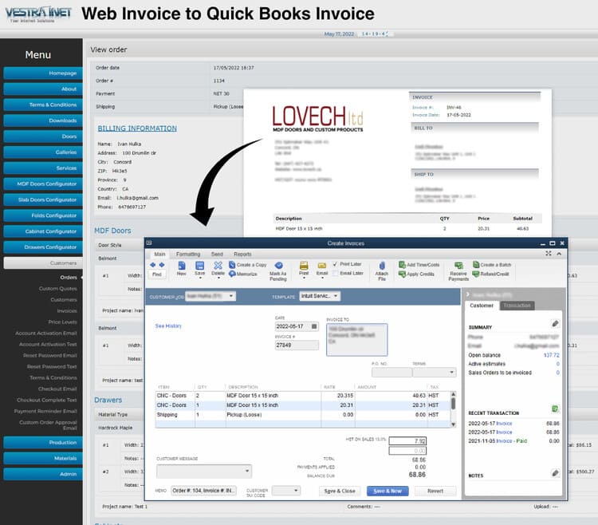
Task: Click the New invoice icon
Action: 182,266
